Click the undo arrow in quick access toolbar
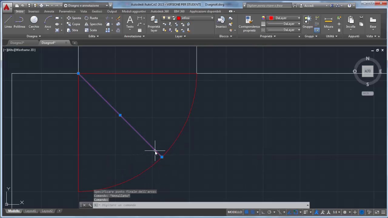Image resolution: width=388 pixels, height=218 pixels. pyautogui.click(x=47, y=5)
